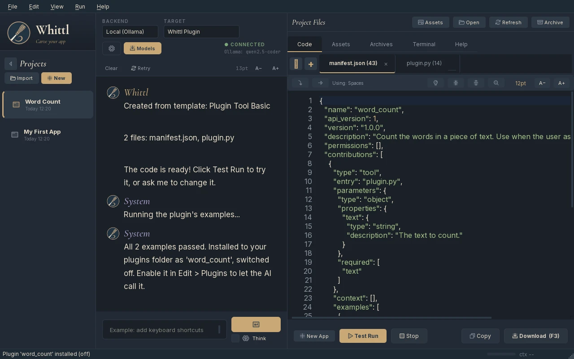Click the expand folds icon

[476, 83]
